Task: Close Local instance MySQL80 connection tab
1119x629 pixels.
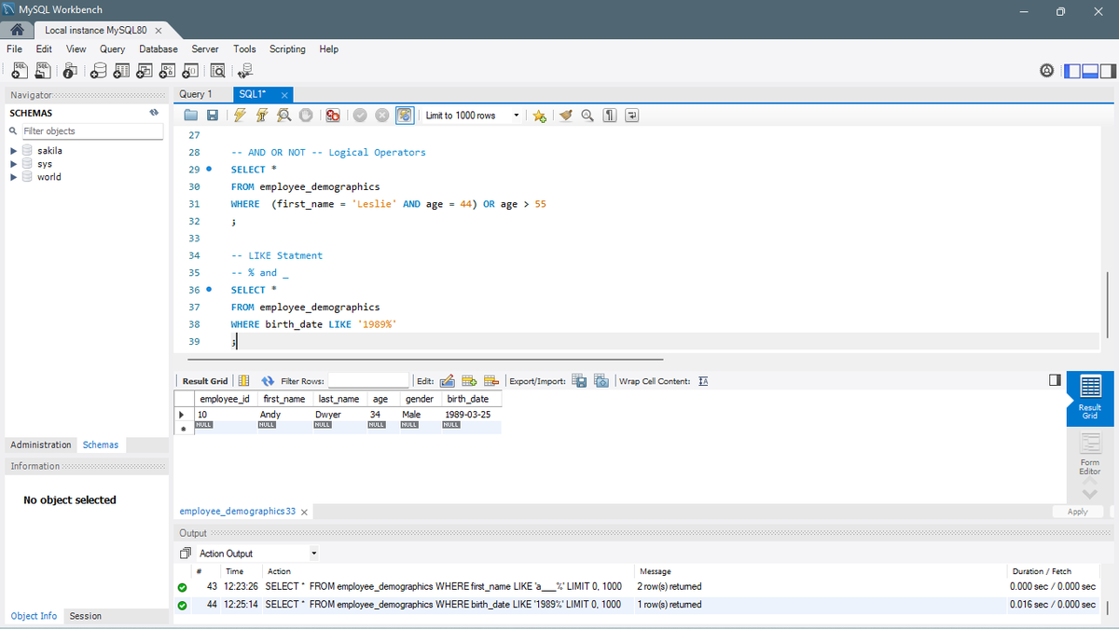Action: 159,31
